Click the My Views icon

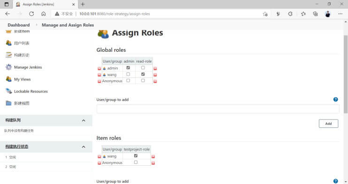point(8,79)
